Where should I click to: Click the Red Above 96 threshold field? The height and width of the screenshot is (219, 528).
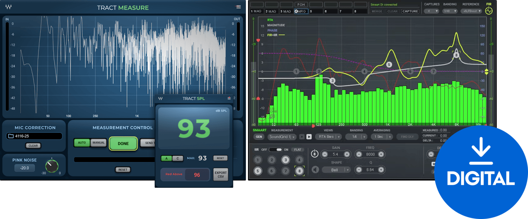[x=197, y=175]
